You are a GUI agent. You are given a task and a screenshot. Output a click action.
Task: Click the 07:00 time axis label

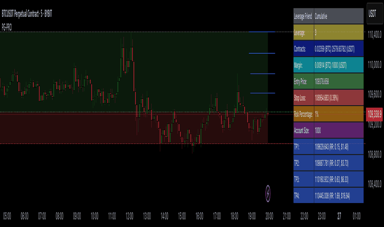42,216
